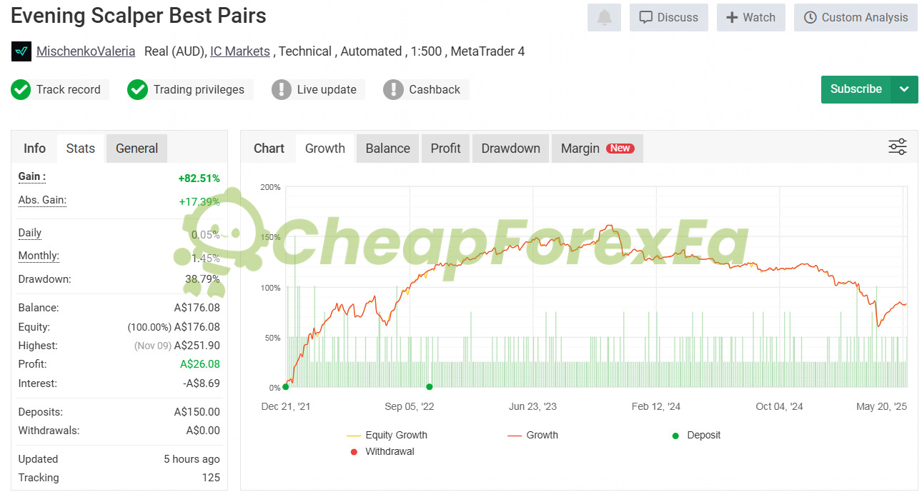This screenshot has width=922, height=497.
Task: Click the Withdrawals A$0.00 value
Action: [x=203, y=431]
